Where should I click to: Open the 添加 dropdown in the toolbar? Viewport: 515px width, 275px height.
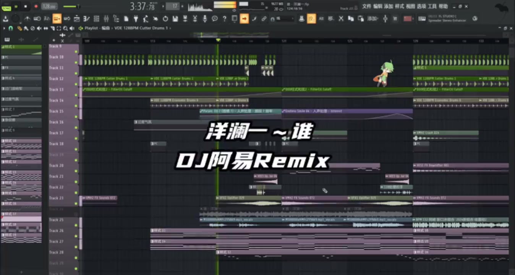[373, 18]
